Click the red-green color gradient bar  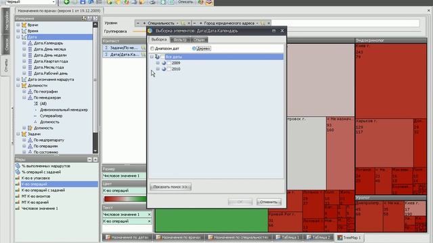click(x=124, y=199)
